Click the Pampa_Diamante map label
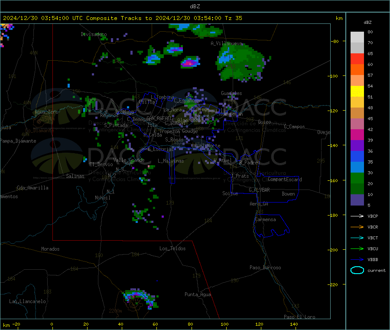Image resolution: width=390 pixels, height=330 pixels. point(18,141)
